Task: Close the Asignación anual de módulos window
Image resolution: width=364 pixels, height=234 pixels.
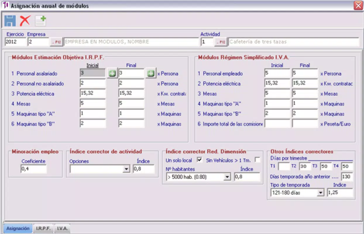Action: (358, 6)
